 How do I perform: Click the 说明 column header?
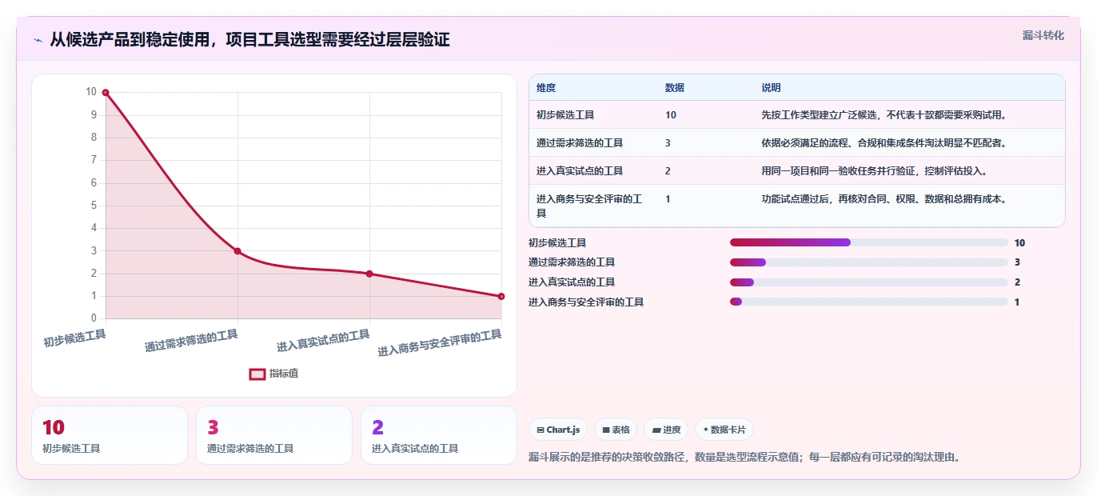pyautogui.click(x=771, y=88)
